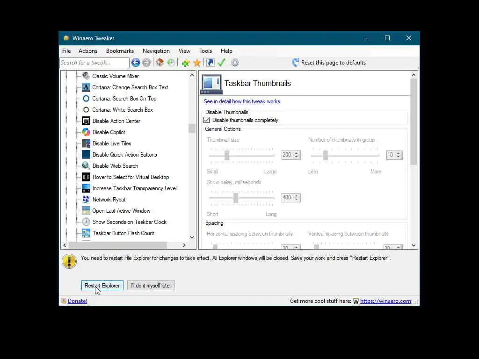The width and height of the screenshot is (479, 359).
Task: Click the shortcut arrow toolbar icon
Action: (x=210, y=63)
